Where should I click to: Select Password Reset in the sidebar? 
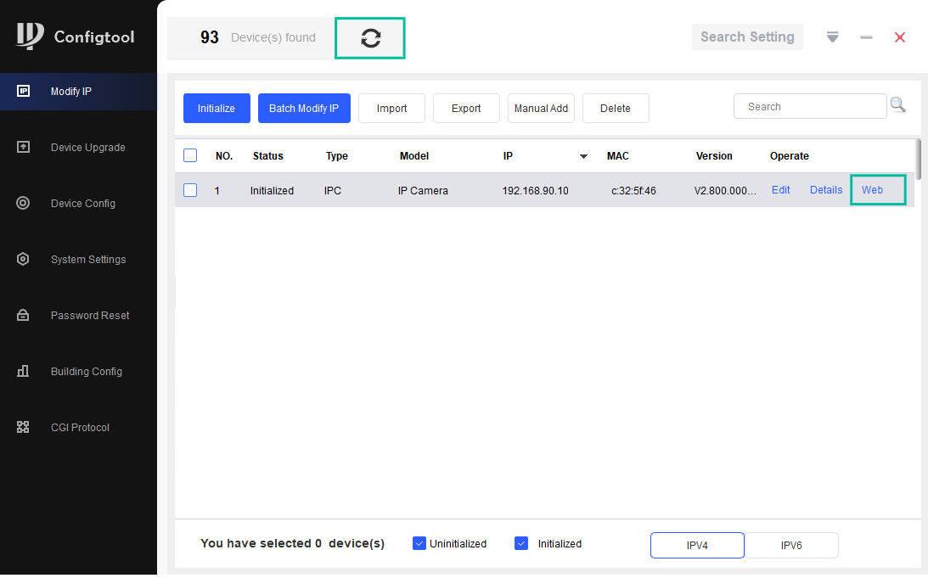pyautogui.click(x=23, y=315)
